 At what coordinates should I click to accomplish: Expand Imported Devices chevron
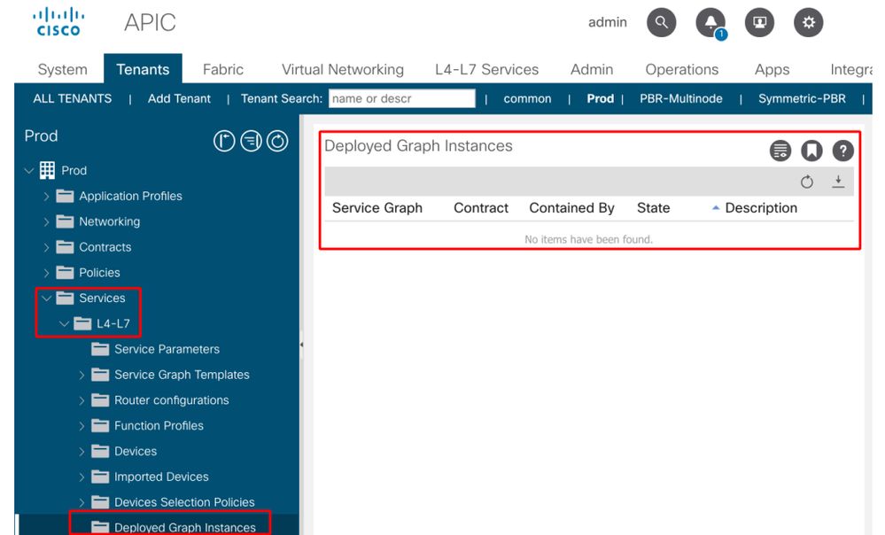point(82,477)
